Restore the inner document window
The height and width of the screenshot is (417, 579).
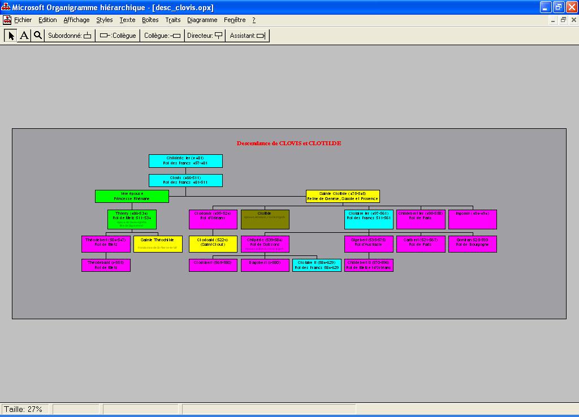click(x=563, y=20)
